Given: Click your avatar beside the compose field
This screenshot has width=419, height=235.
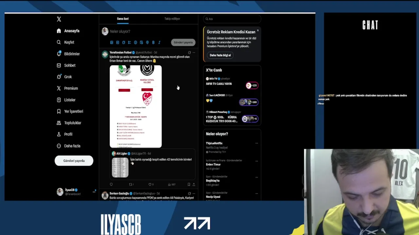Looking at the screenshot, I should (105, 31).
